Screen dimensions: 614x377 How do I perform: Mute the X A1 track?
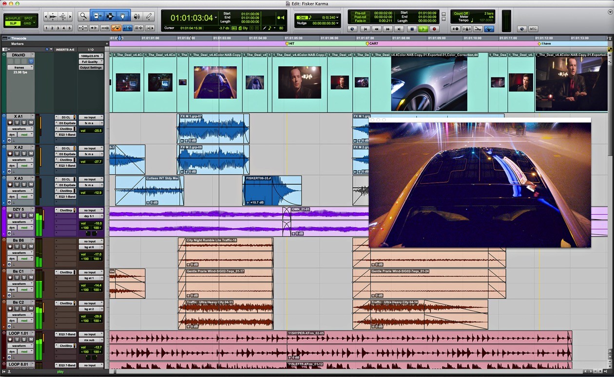(x=32, y=122)
